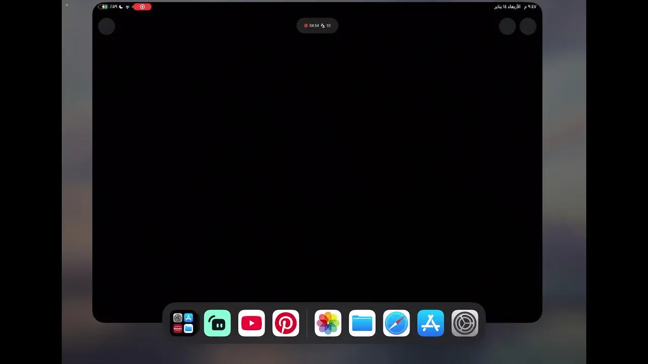Screen dimensions: 648x364
Task: Tap the Arabic date text in status bar
Action: [507, 7]
